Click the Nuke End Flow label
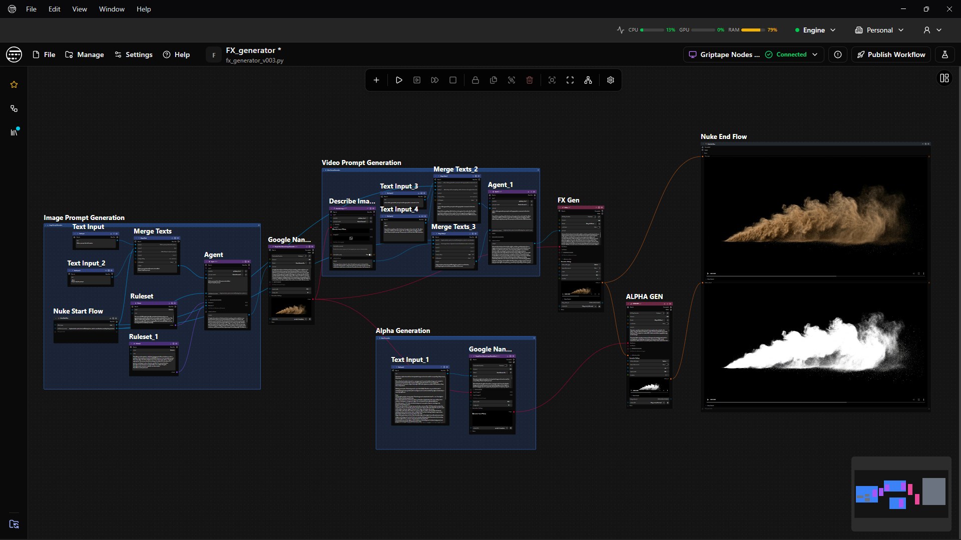 (x=724, y=136)
